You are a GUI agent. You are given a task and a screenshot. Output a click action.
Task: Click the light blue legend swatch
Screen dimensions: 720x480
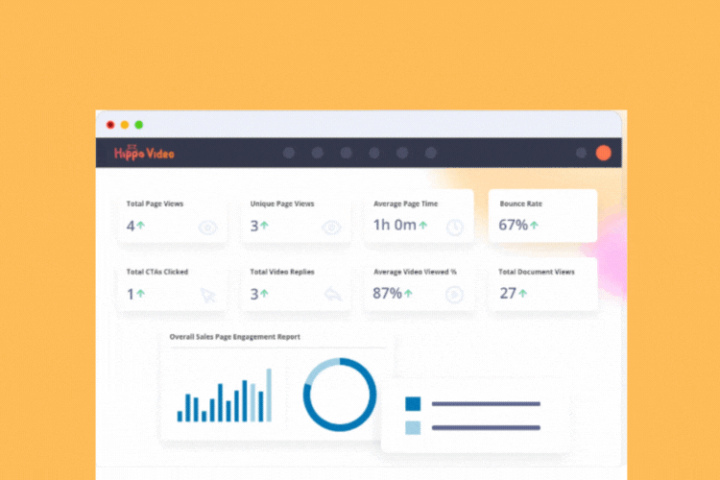pyautogui.click(x=413, y=427)
